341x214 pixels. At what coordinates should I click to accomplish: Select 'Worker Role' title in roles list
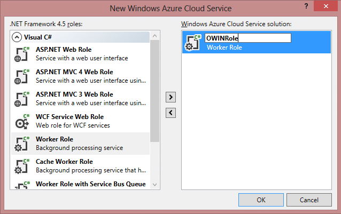(55, 139)
